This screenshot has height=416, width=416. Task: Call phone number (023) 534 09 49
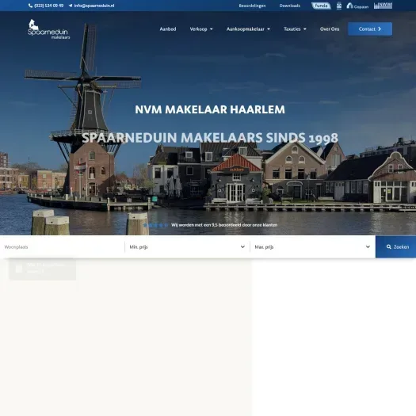pos(49,6)
